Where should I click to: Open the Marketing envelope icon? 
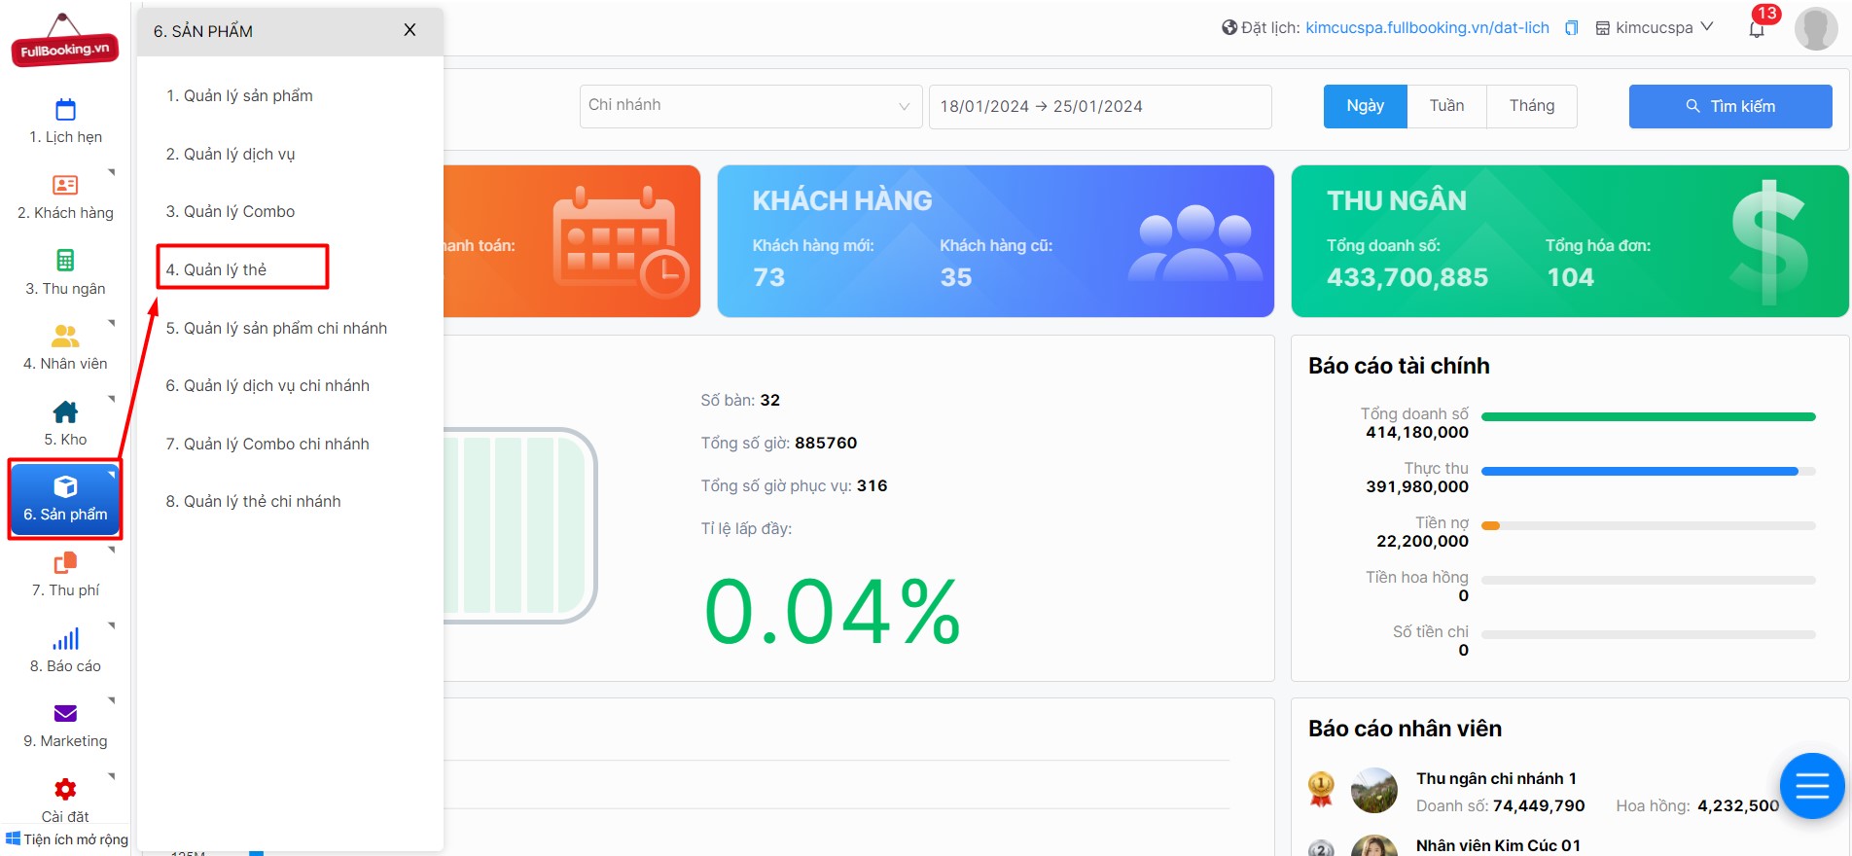pyautogui.click(x=65, y=714)
